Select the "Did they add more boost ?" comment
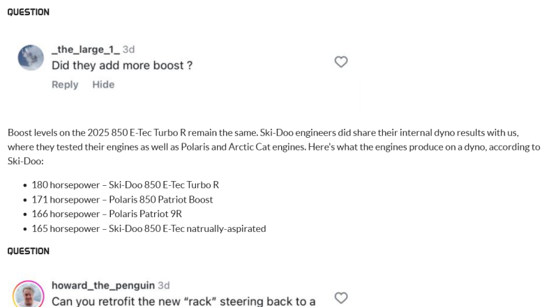Screen dimensions: 558x307 [x=122, y=65]
